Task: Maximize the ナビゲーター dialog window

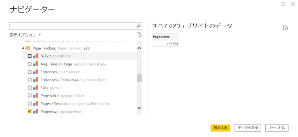Action: 283,4
